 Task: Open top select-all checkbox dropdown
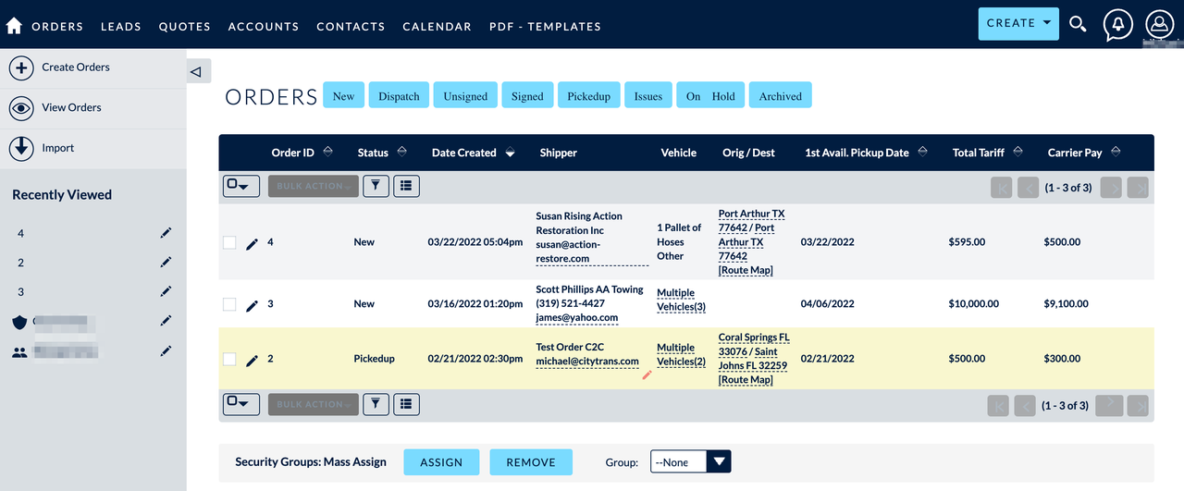pos(241,186)
